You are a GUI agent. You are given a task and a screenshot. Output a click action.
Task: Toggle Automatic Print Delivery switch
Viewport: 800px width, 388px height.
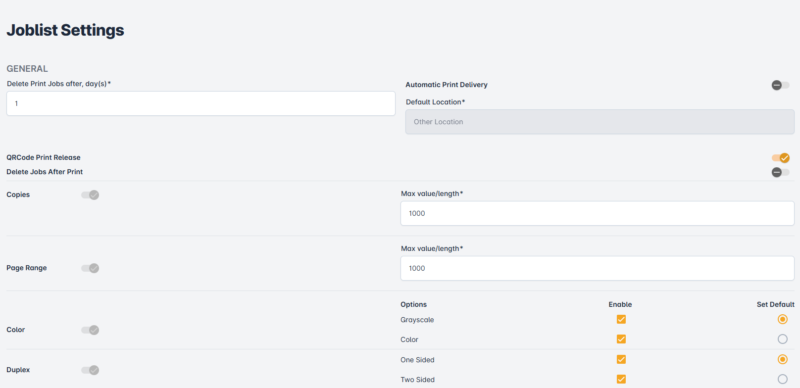(x=780, y=85)
